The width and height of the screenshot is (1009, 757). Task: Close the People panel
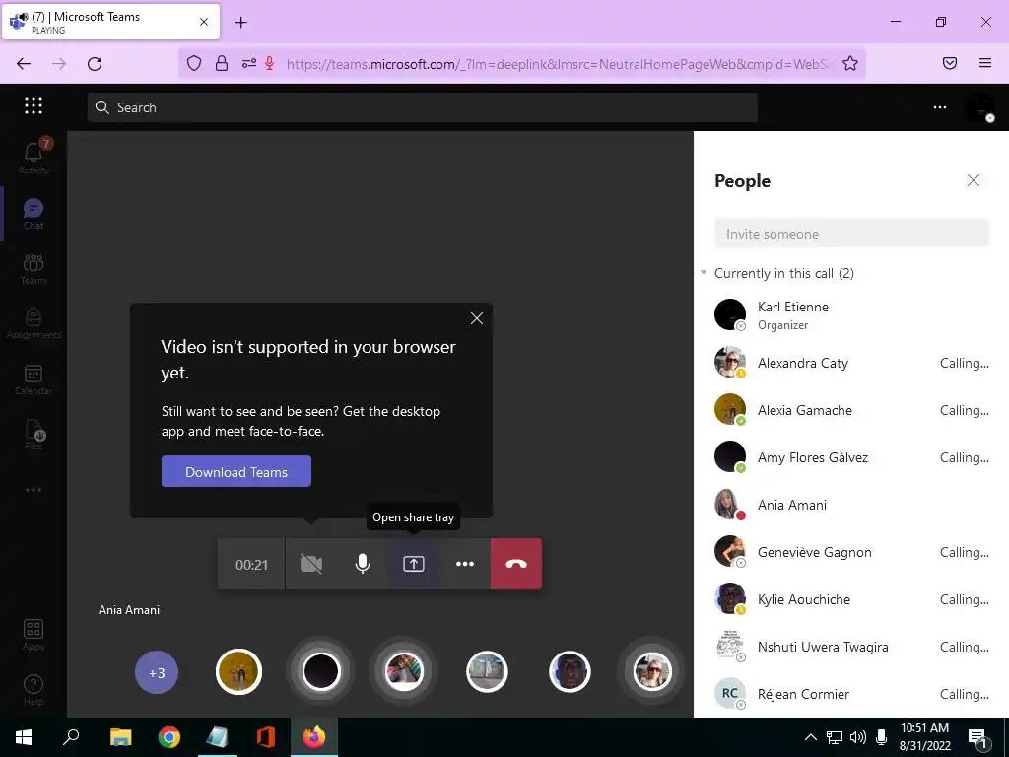pyautogui.click(x=974, y=181)
